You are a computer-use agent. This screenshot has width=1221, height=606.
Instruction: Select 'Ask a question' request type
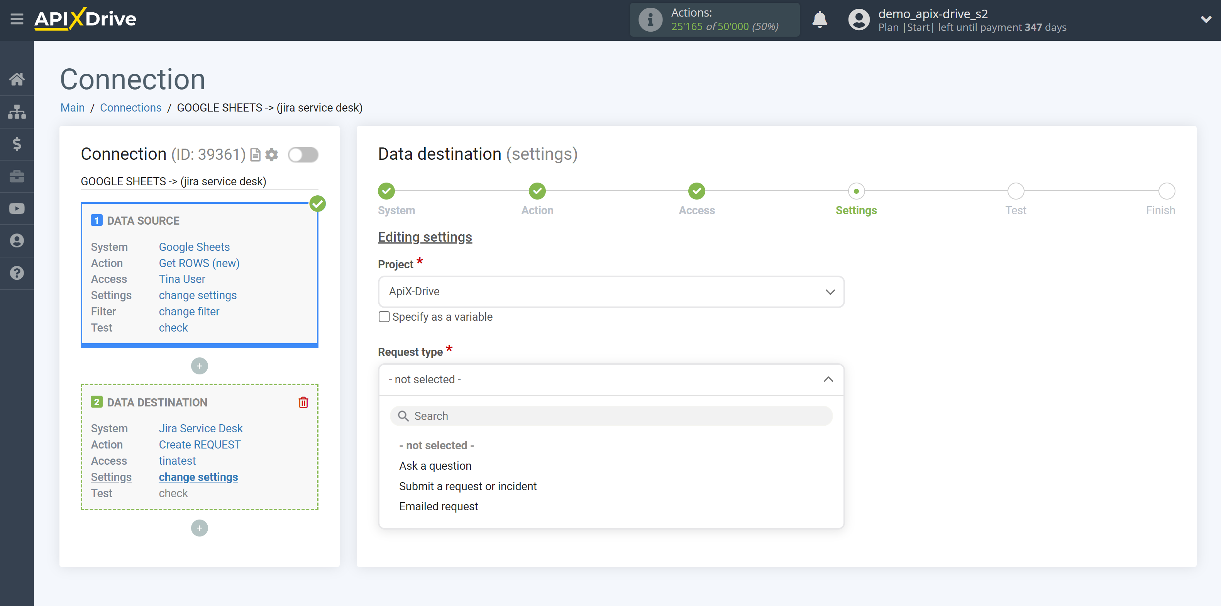pos(435,466)
